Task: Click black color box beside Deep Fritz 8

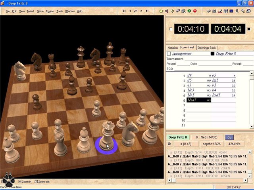Action: point(212,54)
